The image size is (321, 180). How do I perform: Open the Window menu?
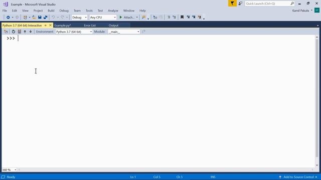(129, 10)
